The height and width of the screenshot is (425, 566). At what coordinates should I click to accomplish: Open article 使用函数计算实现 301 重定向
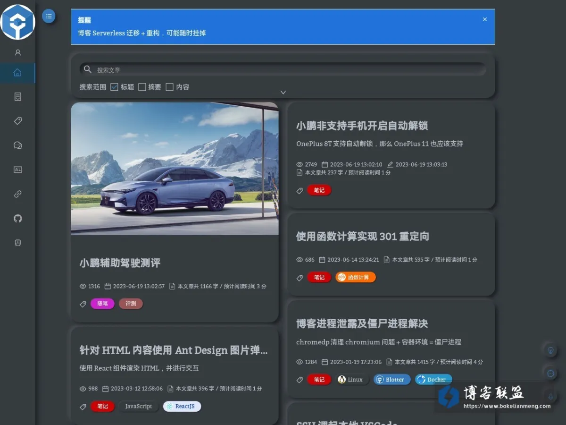363,237
